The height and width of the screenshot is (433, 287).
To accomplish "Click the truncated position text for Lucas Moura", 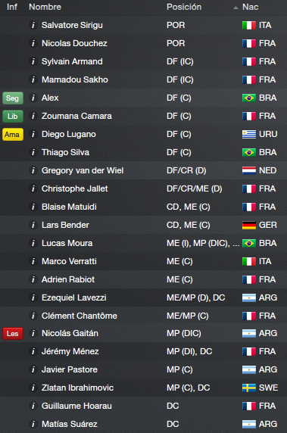I will (203, 243).
